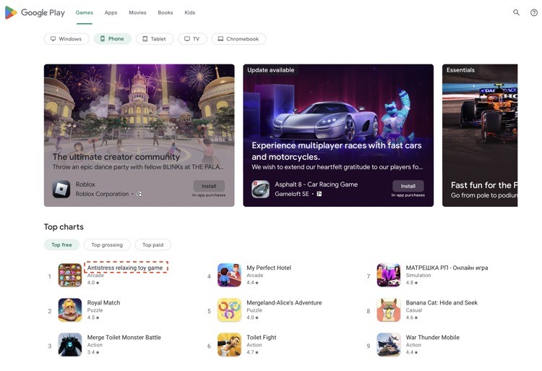Open My Perfect Hotel app icon
This screenshot has width=542, height=371.
click(229, 275)
